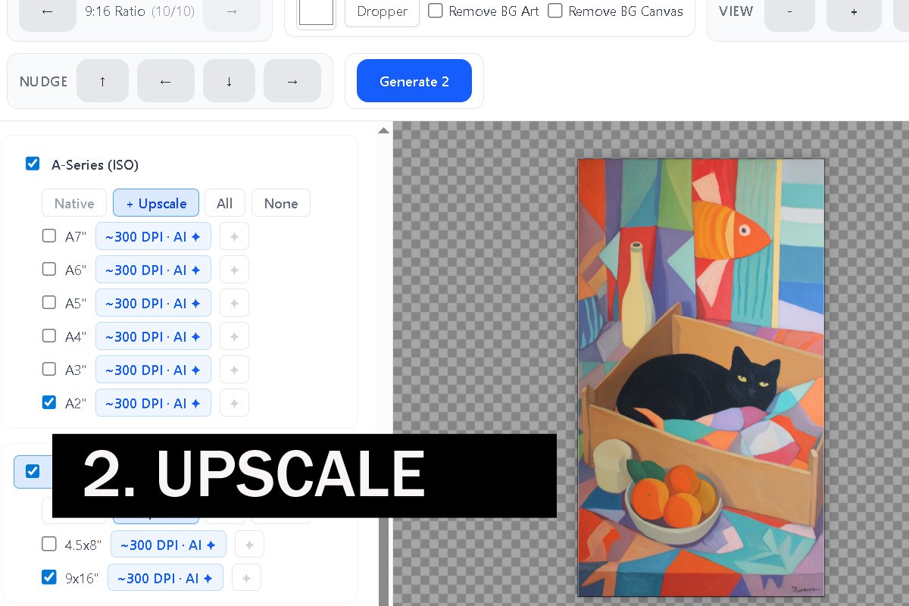909x606 pixels.
Task: Trigger the AI sparkle upscale for A7"
Action: click(234, 236)
